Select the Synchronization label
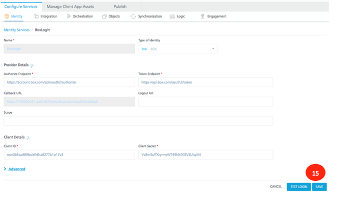338x200 pixels. point(150,16)
